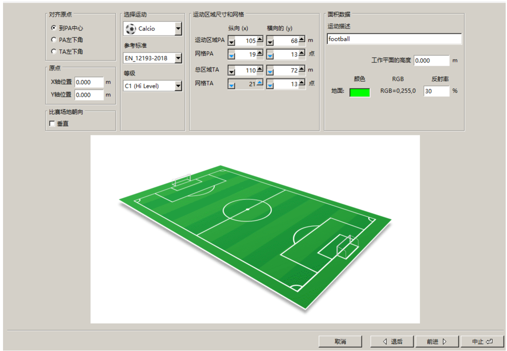This screenshot has height=351, width=507.
Task: Go back with the 退后 button
Action: tap(392, 342)
